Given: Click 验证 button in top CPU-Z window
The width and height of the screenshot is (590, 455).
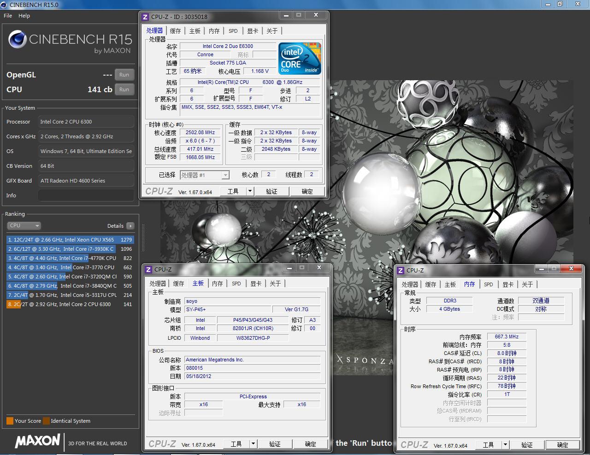Looking at the screenshot, I should coord(272,191).
